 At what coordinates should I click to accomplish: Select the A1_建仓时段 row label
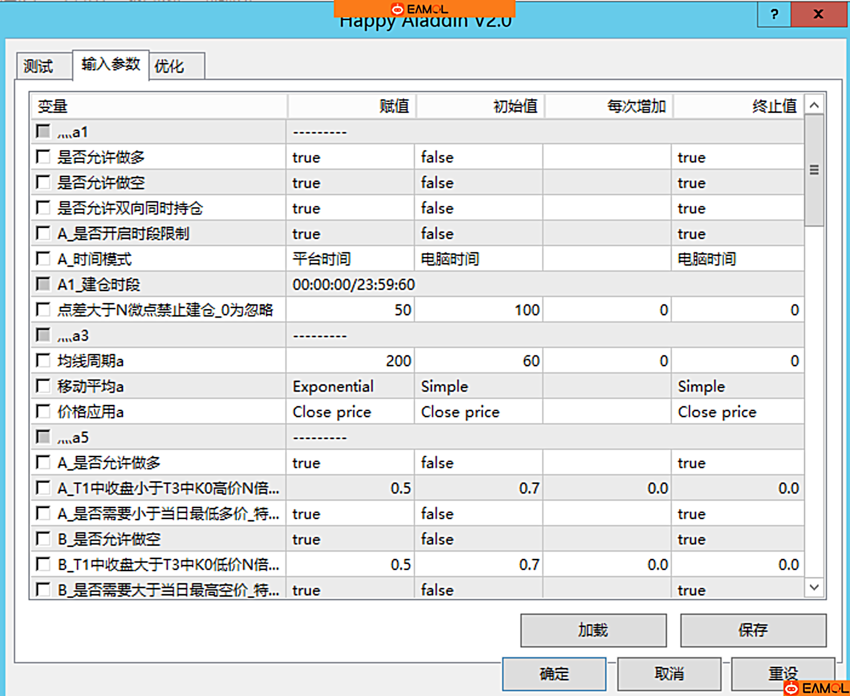coord(99,284)
